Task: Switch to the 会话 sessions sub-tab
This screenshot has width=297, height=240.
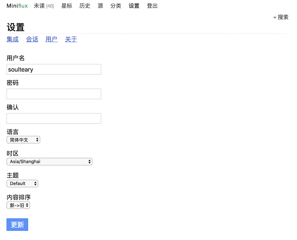Action: click(32, 39)
